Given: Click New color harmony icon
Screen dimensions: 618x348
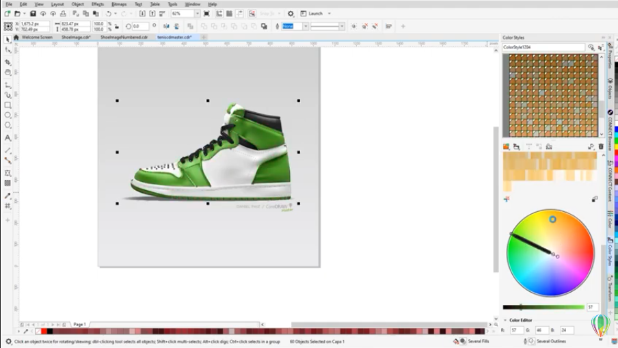Looking at the screenshot, I should pos(516,146).
